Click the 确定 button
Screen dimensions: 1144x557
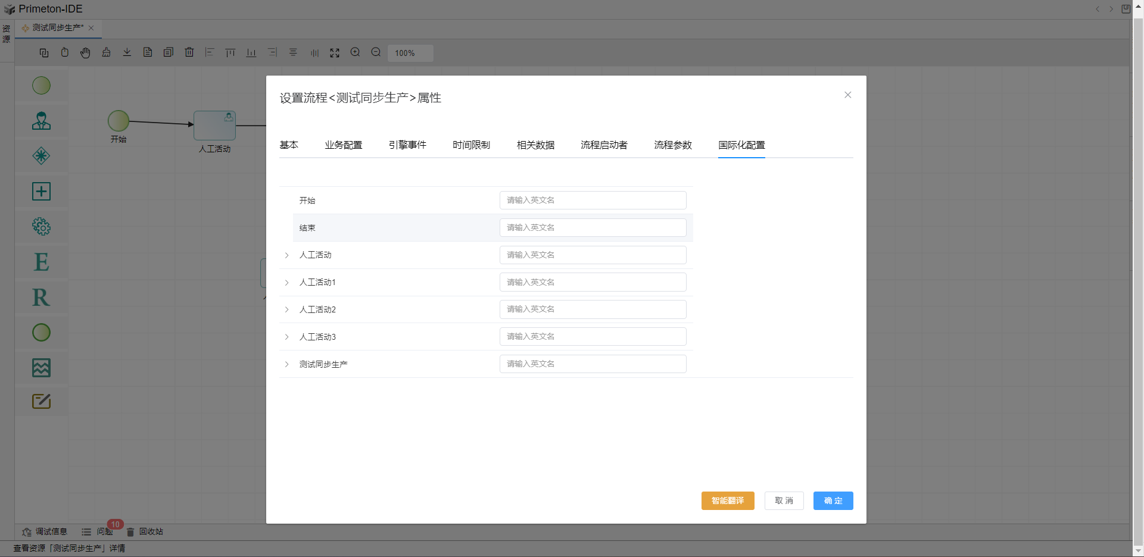tap(833, 501)
